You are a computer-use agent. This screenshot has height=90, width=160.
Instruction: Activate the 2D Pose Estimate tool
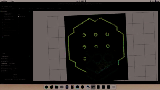pyautogui.click(x=40, y=9)
